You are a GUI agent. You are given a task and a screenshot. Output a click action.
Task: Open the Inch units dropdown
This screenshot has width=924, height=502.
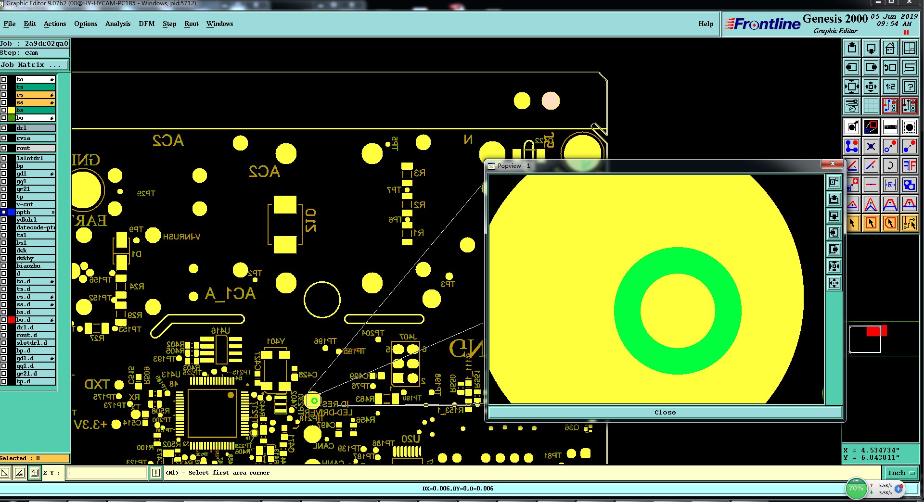coord(901,473)
